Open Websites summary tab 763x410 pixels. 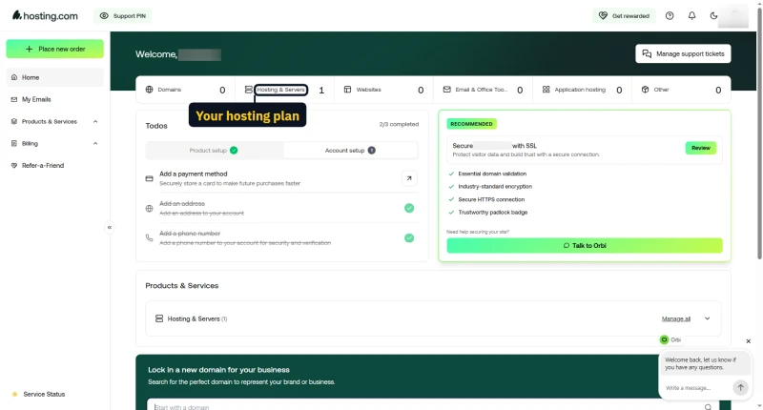(383, 90)
